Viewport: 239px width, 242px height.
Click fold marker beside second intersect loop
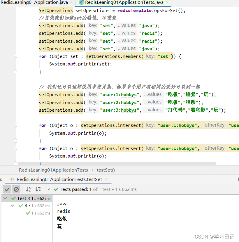[15, 148]
